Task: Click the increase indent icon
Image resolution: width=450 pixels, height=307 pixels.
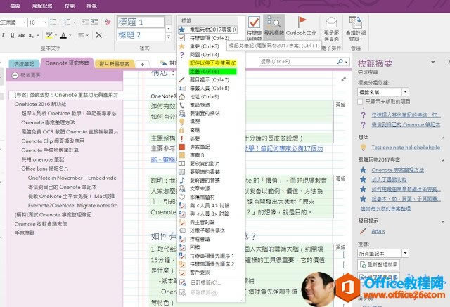Action: tap(95, 22)
